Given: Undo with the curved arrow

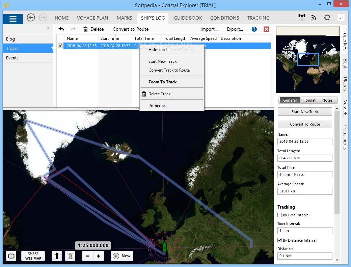Looking at the screenshot, I should (x=61, y=29).
